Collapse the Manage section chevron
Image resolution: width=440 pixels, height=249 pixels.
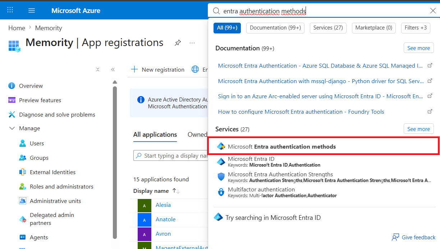tap(12, 128)
